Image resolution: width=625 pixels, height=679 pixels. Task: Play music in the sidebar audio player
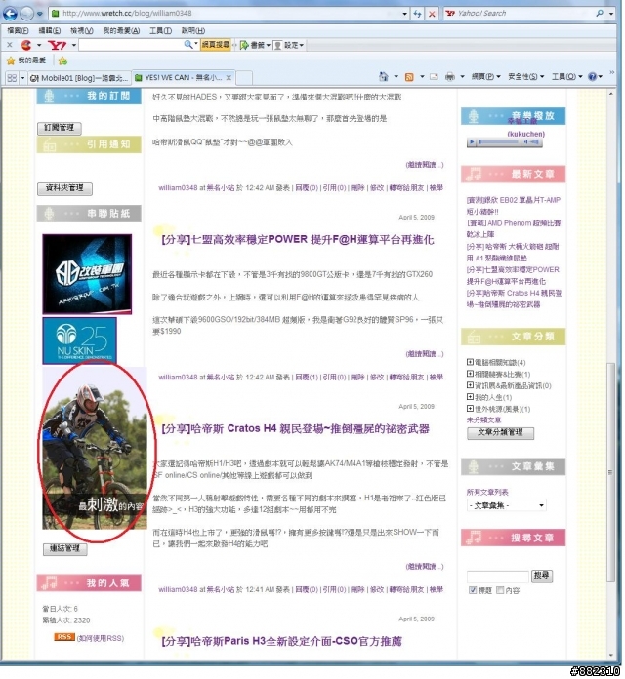click(473, 142)
